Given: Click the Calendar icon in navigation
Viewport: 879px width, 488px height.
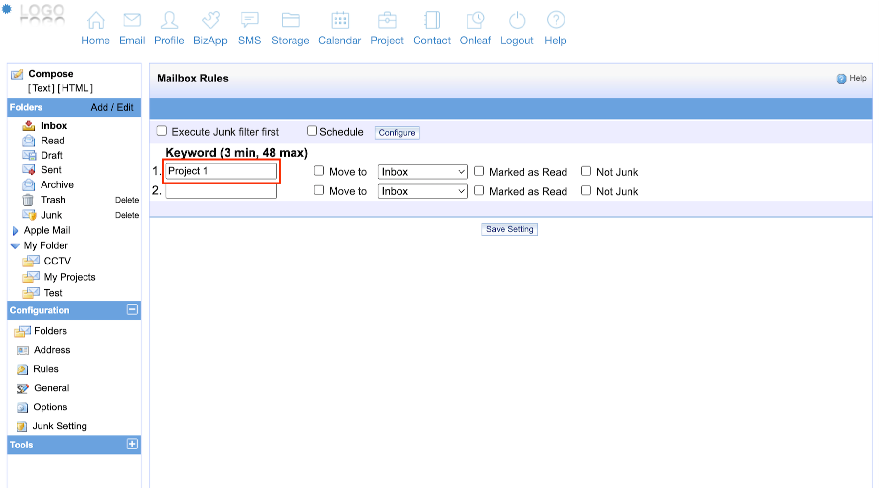Looking at the screenshot, I should tap(340, 20).
